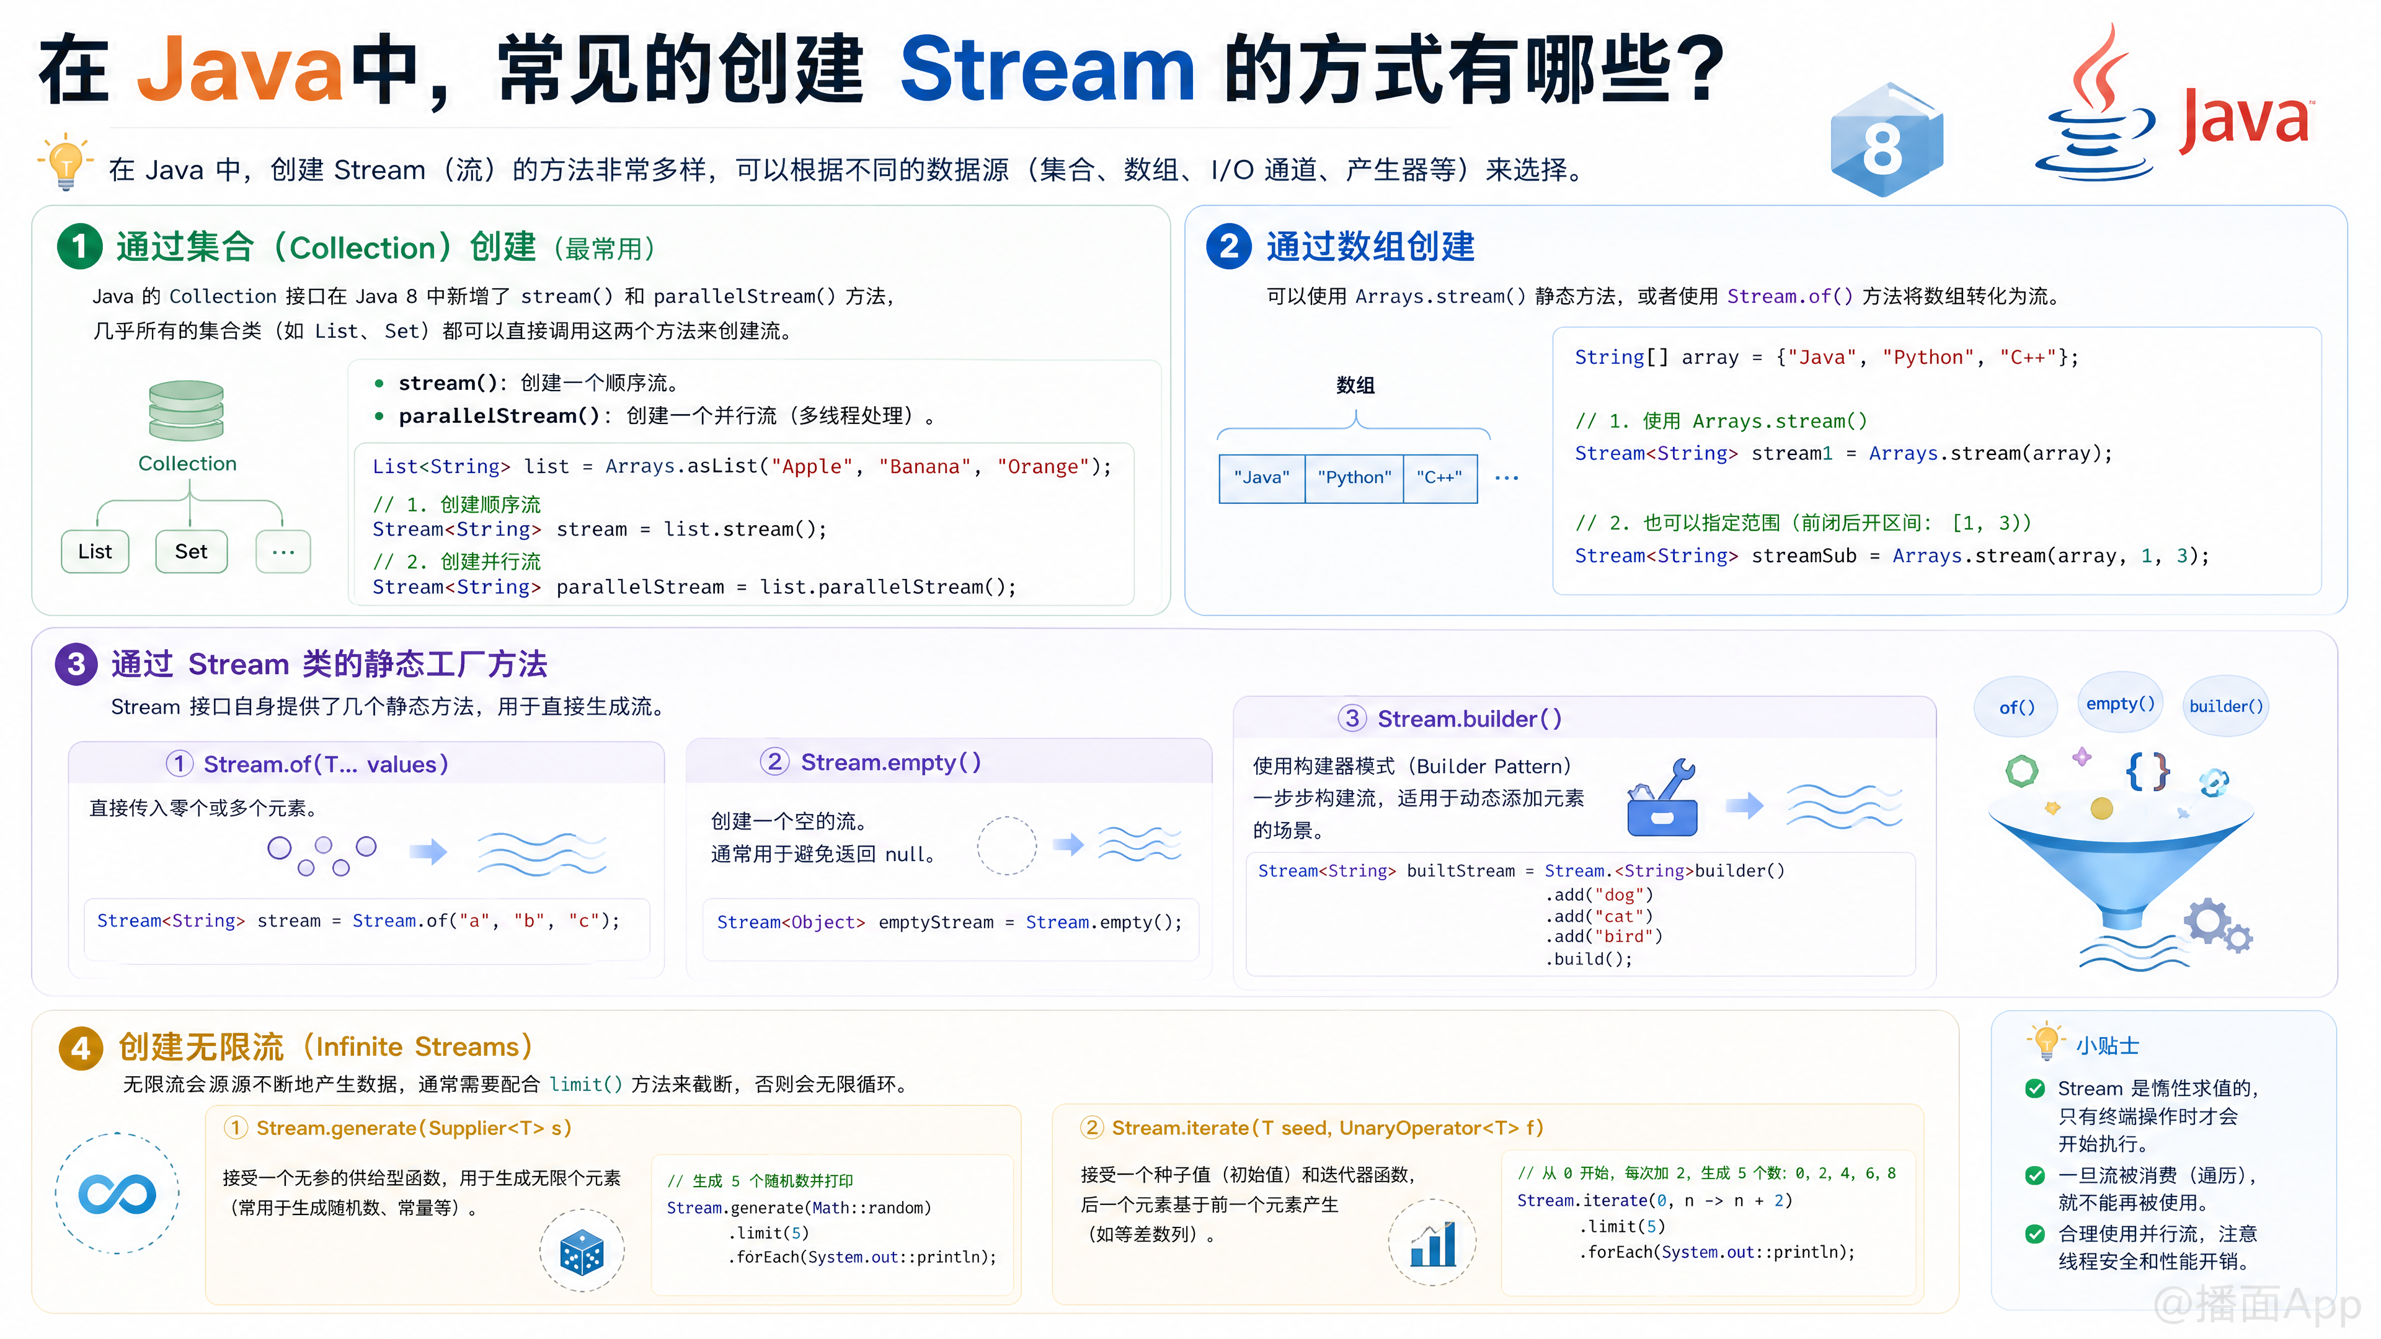
Task: Click the Stream.builder() card header
Action: point(1584,718)
